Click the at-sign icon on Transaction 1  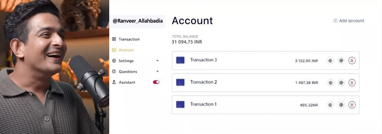pyautogui.click(x=341, y=105)
